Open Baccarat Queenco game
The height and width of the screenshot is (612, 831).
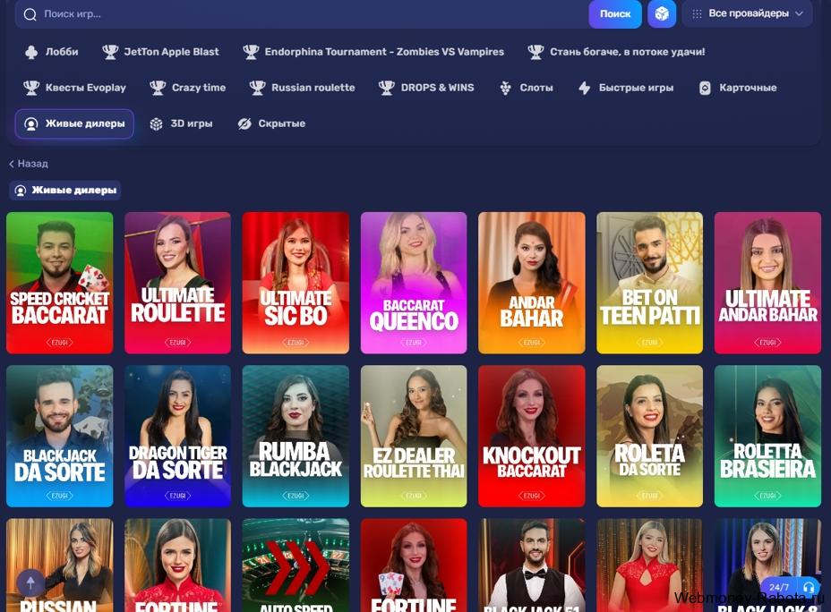(414, 283)
